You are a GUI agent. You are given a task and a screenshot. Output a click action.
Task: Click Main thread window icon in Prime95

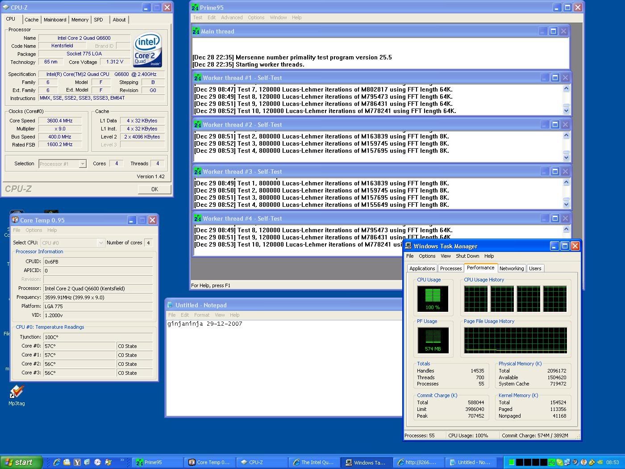(196, 31)
